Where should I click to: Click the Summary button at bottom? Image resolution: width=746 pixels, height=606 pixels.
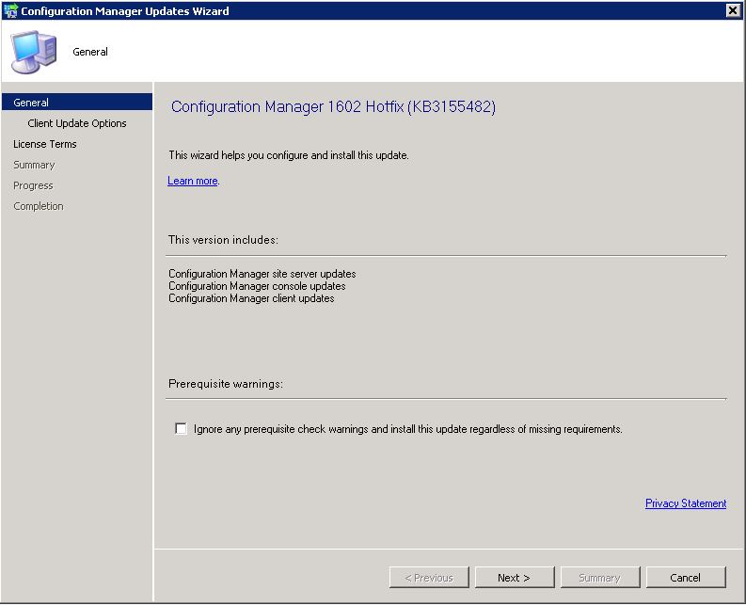(x=600, y=578)
